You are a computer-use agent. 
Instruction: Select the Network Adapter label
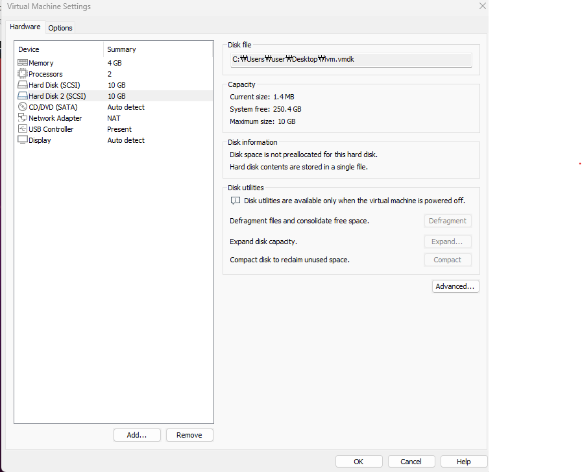click(55, 118)
